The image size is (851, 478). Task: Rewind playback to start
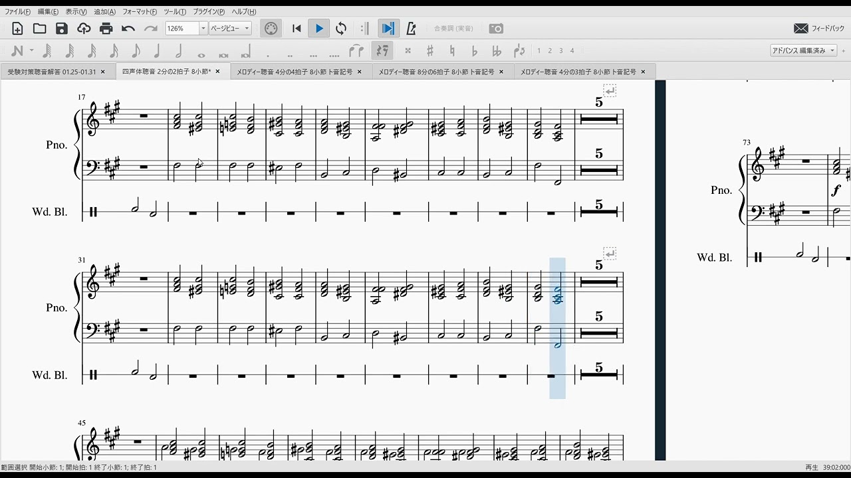point(297,29)
